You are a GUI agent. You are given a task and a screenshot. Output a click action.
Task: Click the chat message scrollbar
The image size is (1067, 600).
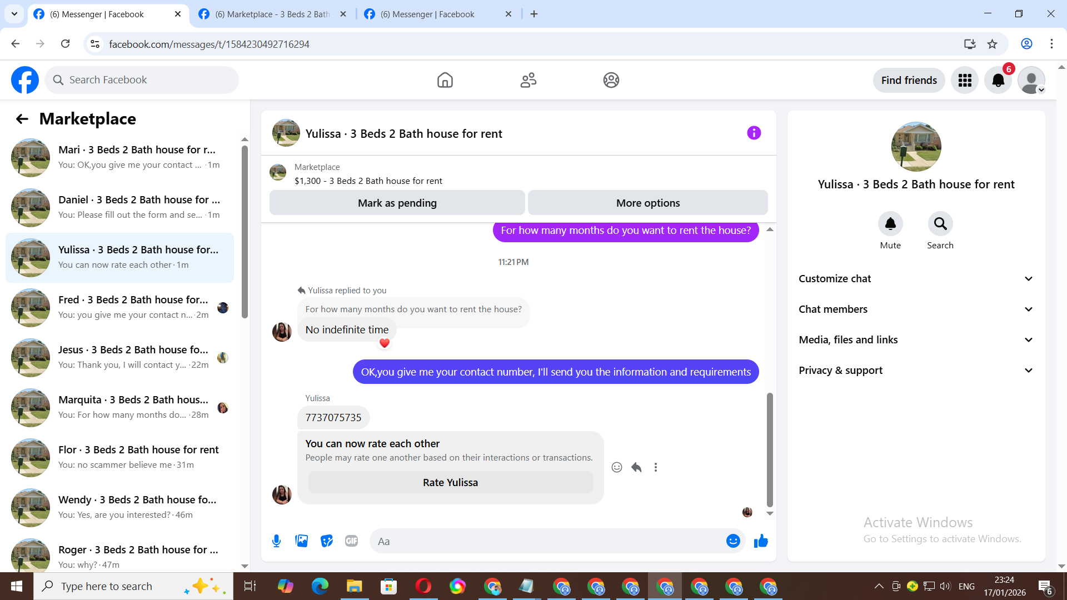(770, 450)
